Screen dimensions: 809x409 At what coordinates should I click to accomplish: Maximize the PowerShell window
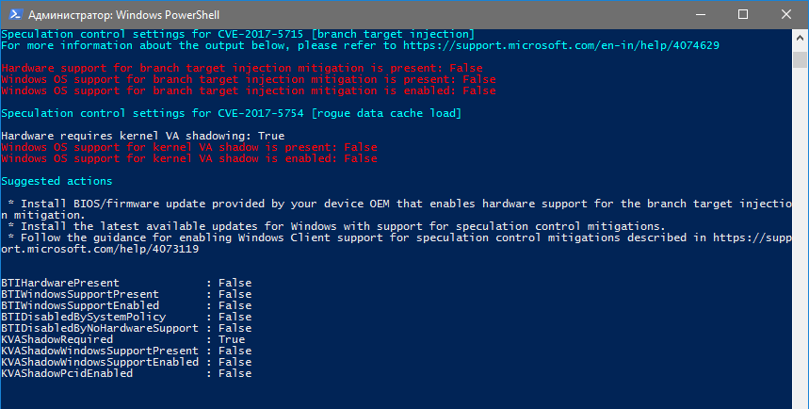point(743,13)
